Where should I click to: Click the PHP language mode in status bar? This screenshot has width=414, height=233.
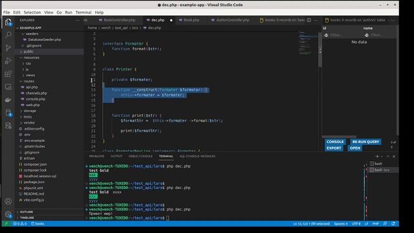pos(375,224)
